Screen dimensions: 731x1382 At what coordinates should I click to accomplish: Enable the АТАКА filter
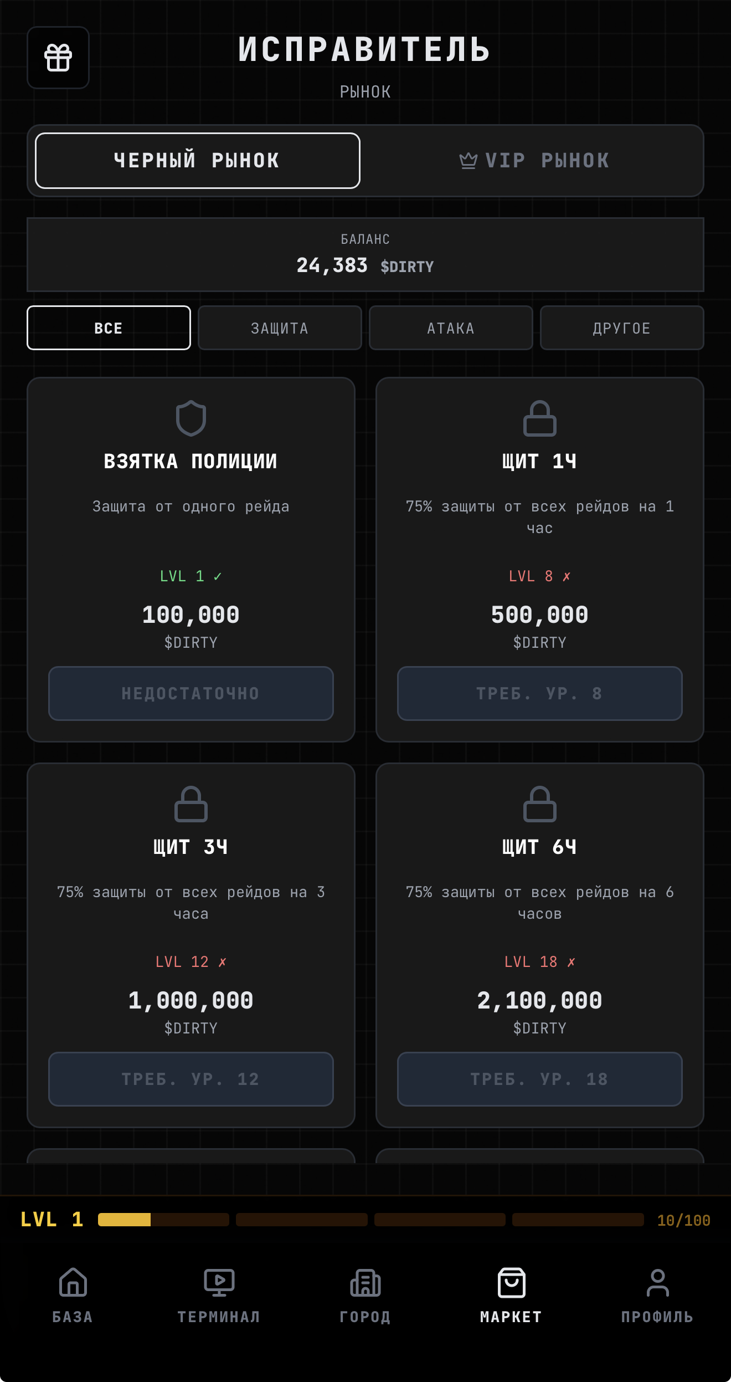pyautogui.click(x=451, y=327)
